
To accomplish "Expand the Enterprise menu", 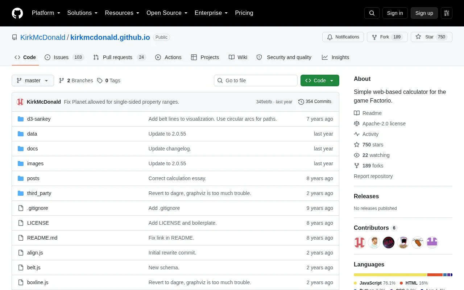I will coord(211,13).
